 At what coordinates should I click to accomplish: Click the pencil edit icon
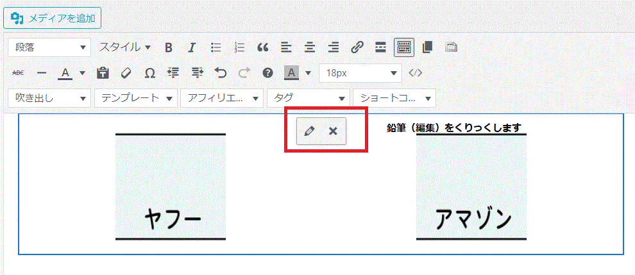coord(309,131)
